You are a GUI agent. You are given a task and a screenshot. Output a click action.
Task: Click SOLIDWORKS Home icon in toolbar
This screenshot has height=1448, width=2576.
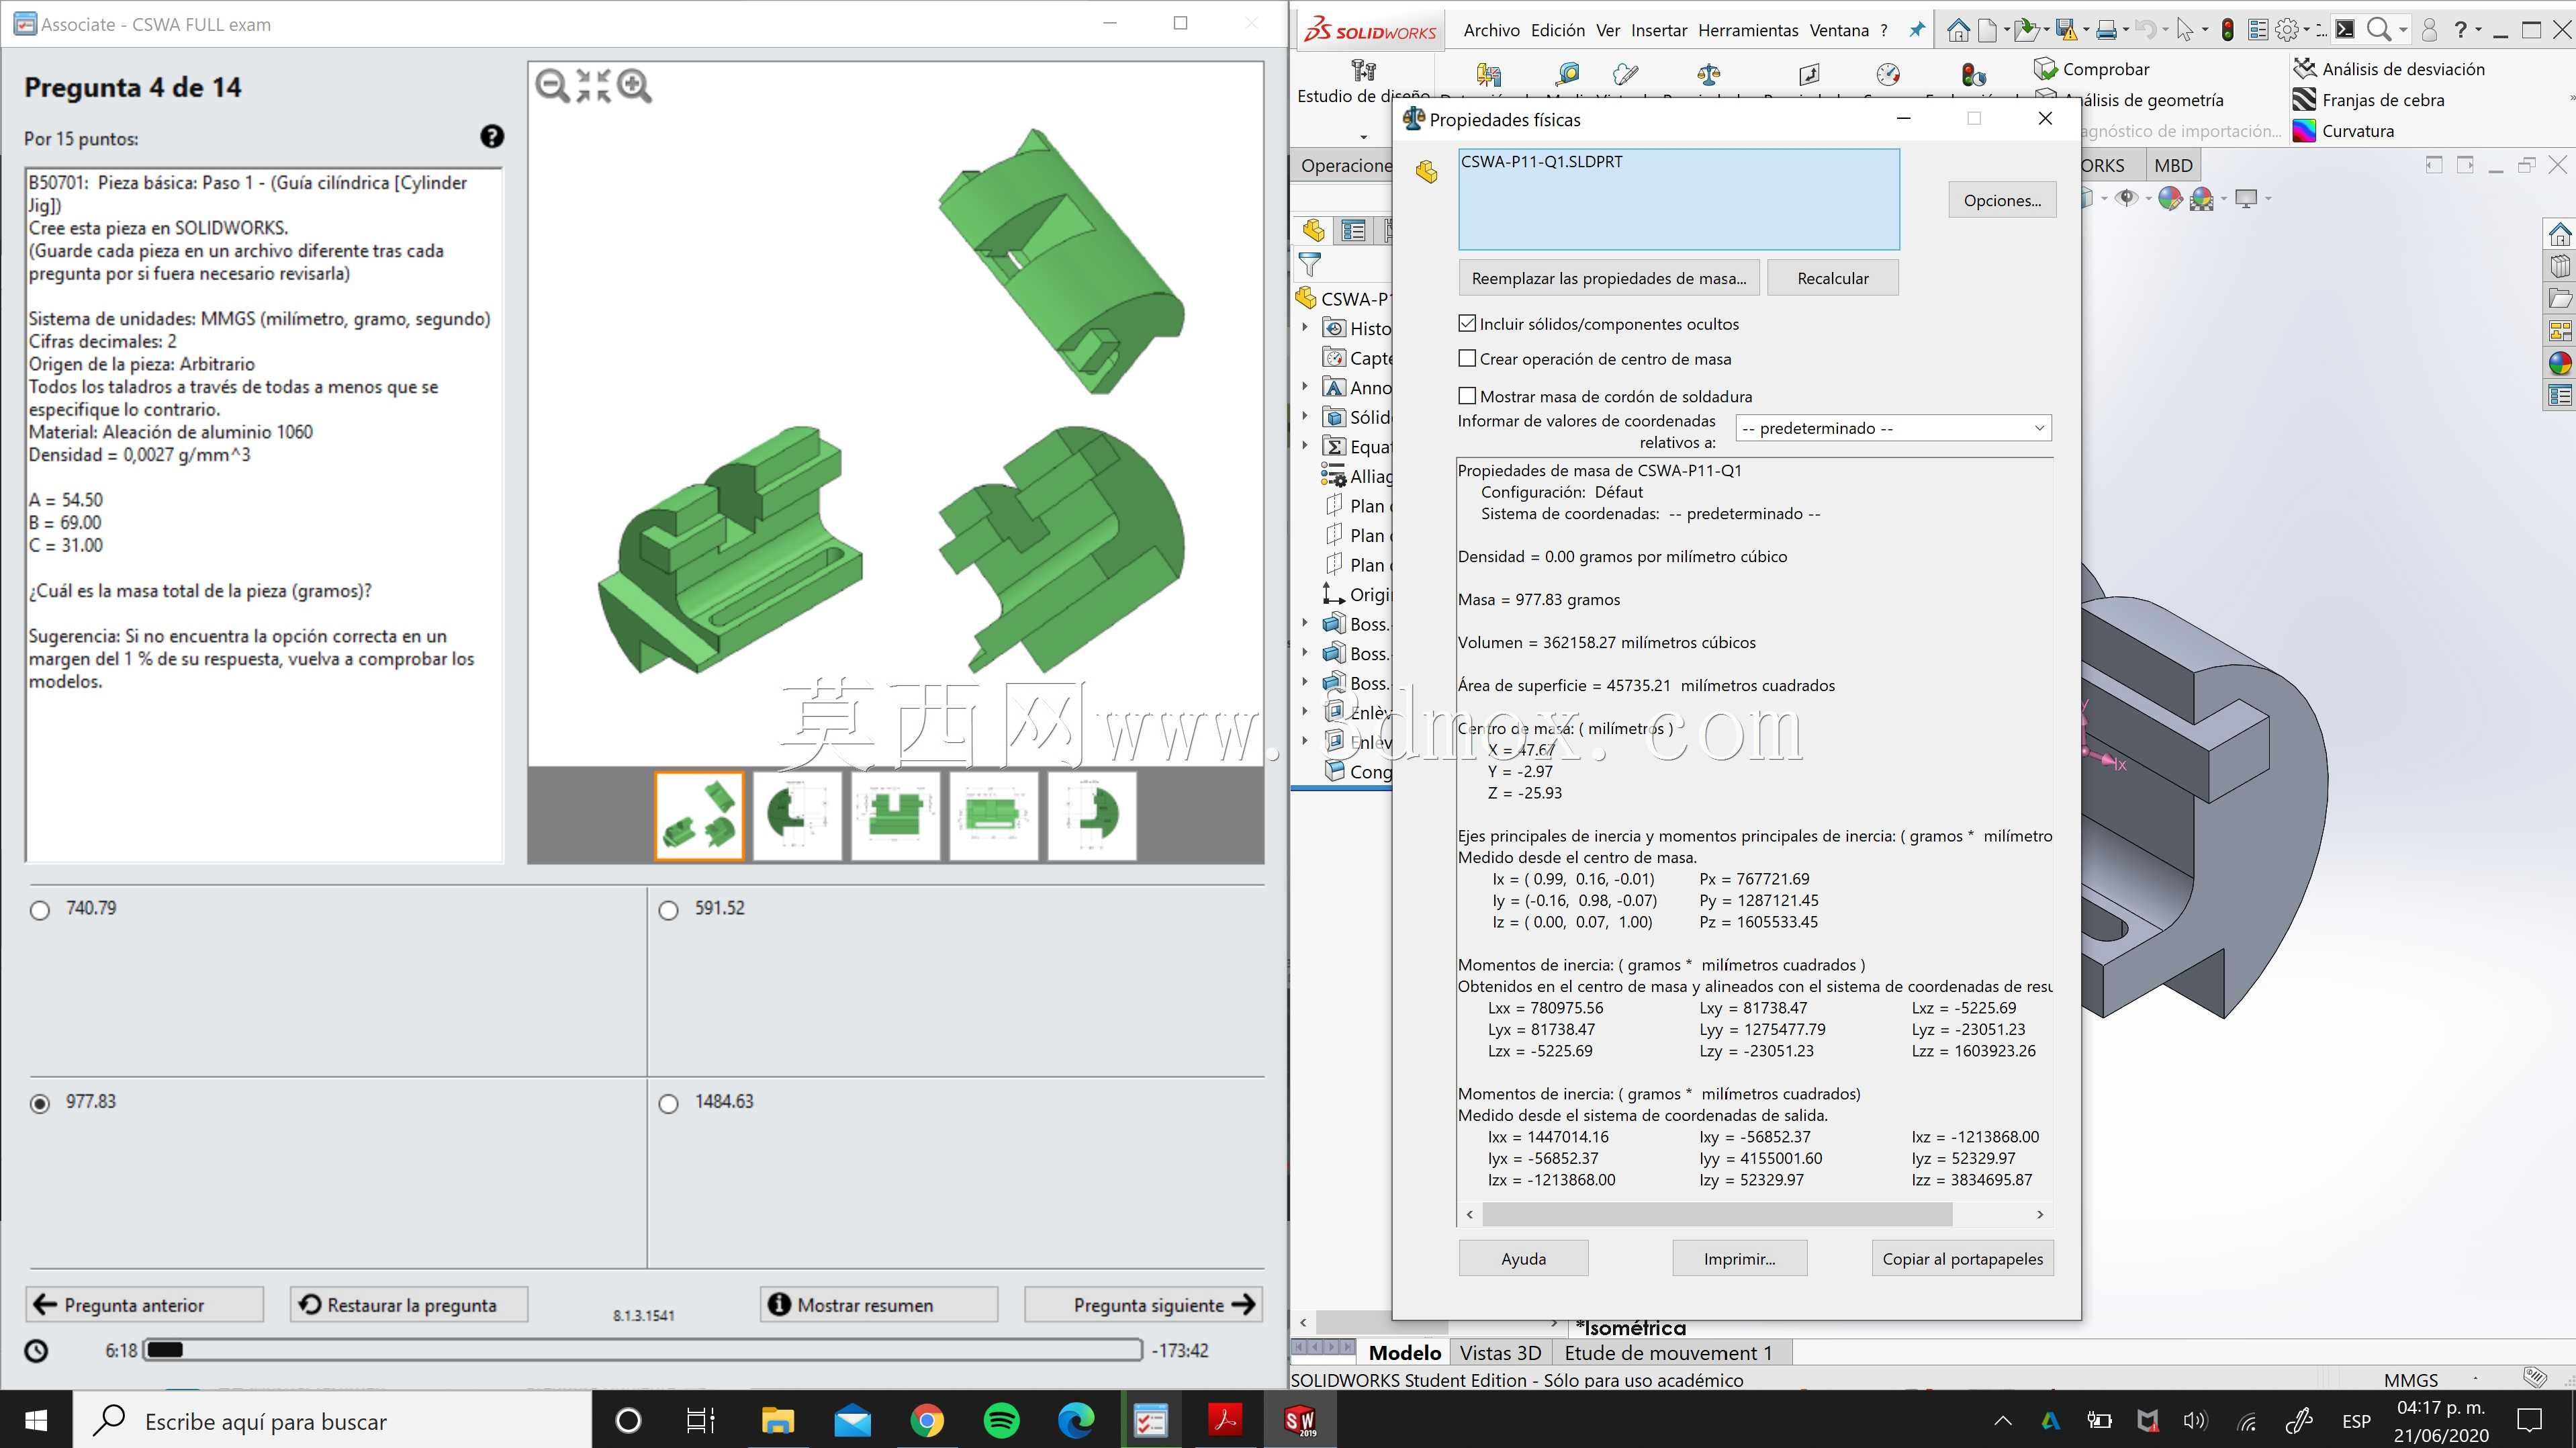pos(1958,30)
